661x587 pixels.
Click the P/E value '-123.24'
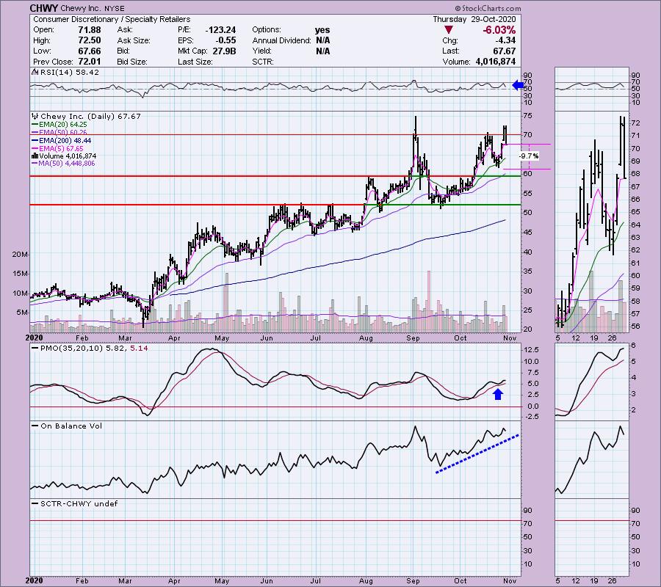220,30
